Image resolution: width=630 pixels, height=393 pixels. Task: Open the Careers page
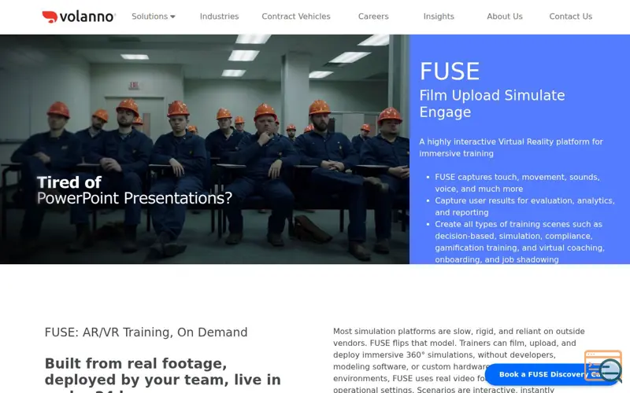click(x=373, y=17)
